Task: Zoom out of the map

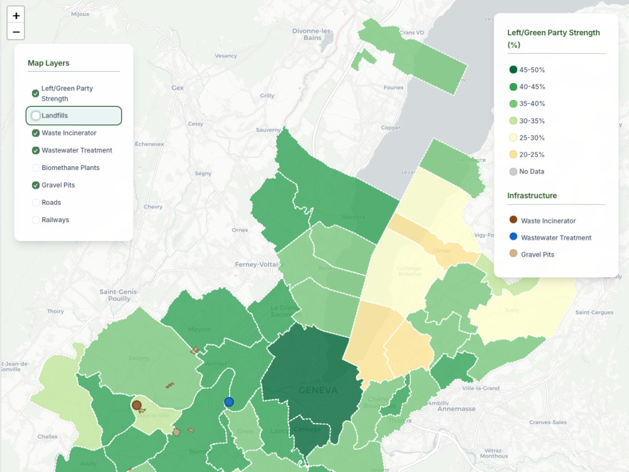Action: click(16, 31)
